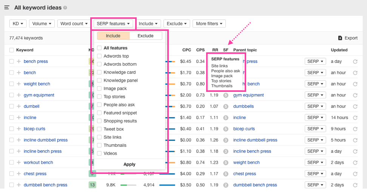This screenshot has width=367, height=192.
Task: Add gym equipment keyword with plus icon
Action: pyautogui.click(x=19, y=95)
